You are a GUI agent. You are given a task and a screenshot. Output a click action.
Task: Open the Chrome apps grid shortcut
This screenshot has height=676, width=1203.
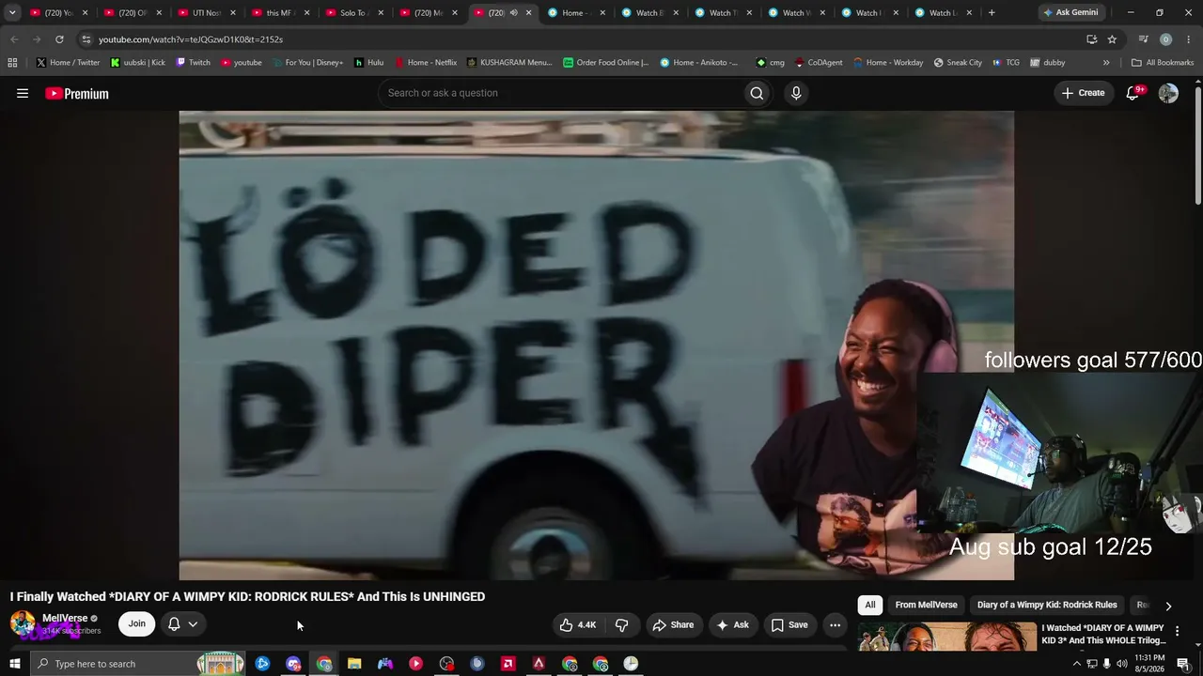click(12, 63)
